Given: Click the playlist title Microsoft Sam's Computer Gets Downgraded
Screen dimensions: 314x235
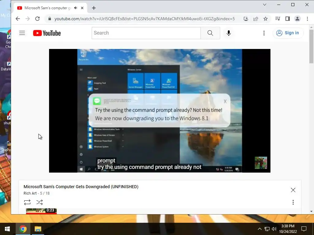Looking at the screenshot, I should 81,187.
